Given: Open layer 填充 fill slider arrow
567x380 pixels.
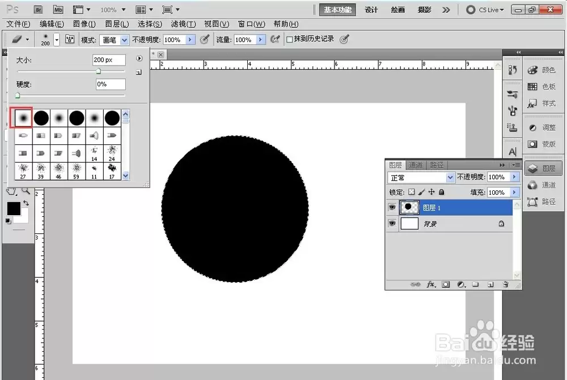Looking at the screenshot, I should pyautogui.click(x=514, y=193).
